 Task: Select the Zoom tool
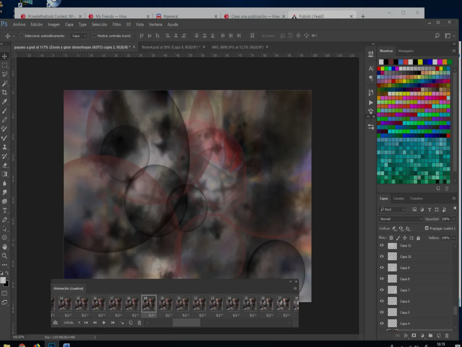[5, 256]
